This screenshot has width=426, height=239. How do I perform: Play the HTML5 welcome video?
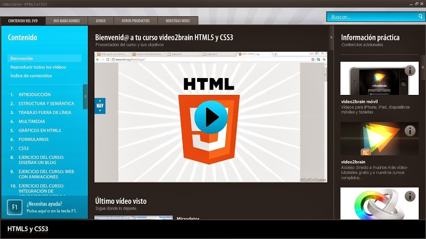(211, 117)
